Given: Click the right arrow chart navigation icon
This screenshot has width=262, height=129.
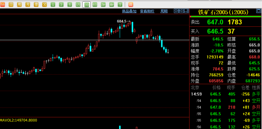Looking at the screenshot, I should click(x=181, y=11).
